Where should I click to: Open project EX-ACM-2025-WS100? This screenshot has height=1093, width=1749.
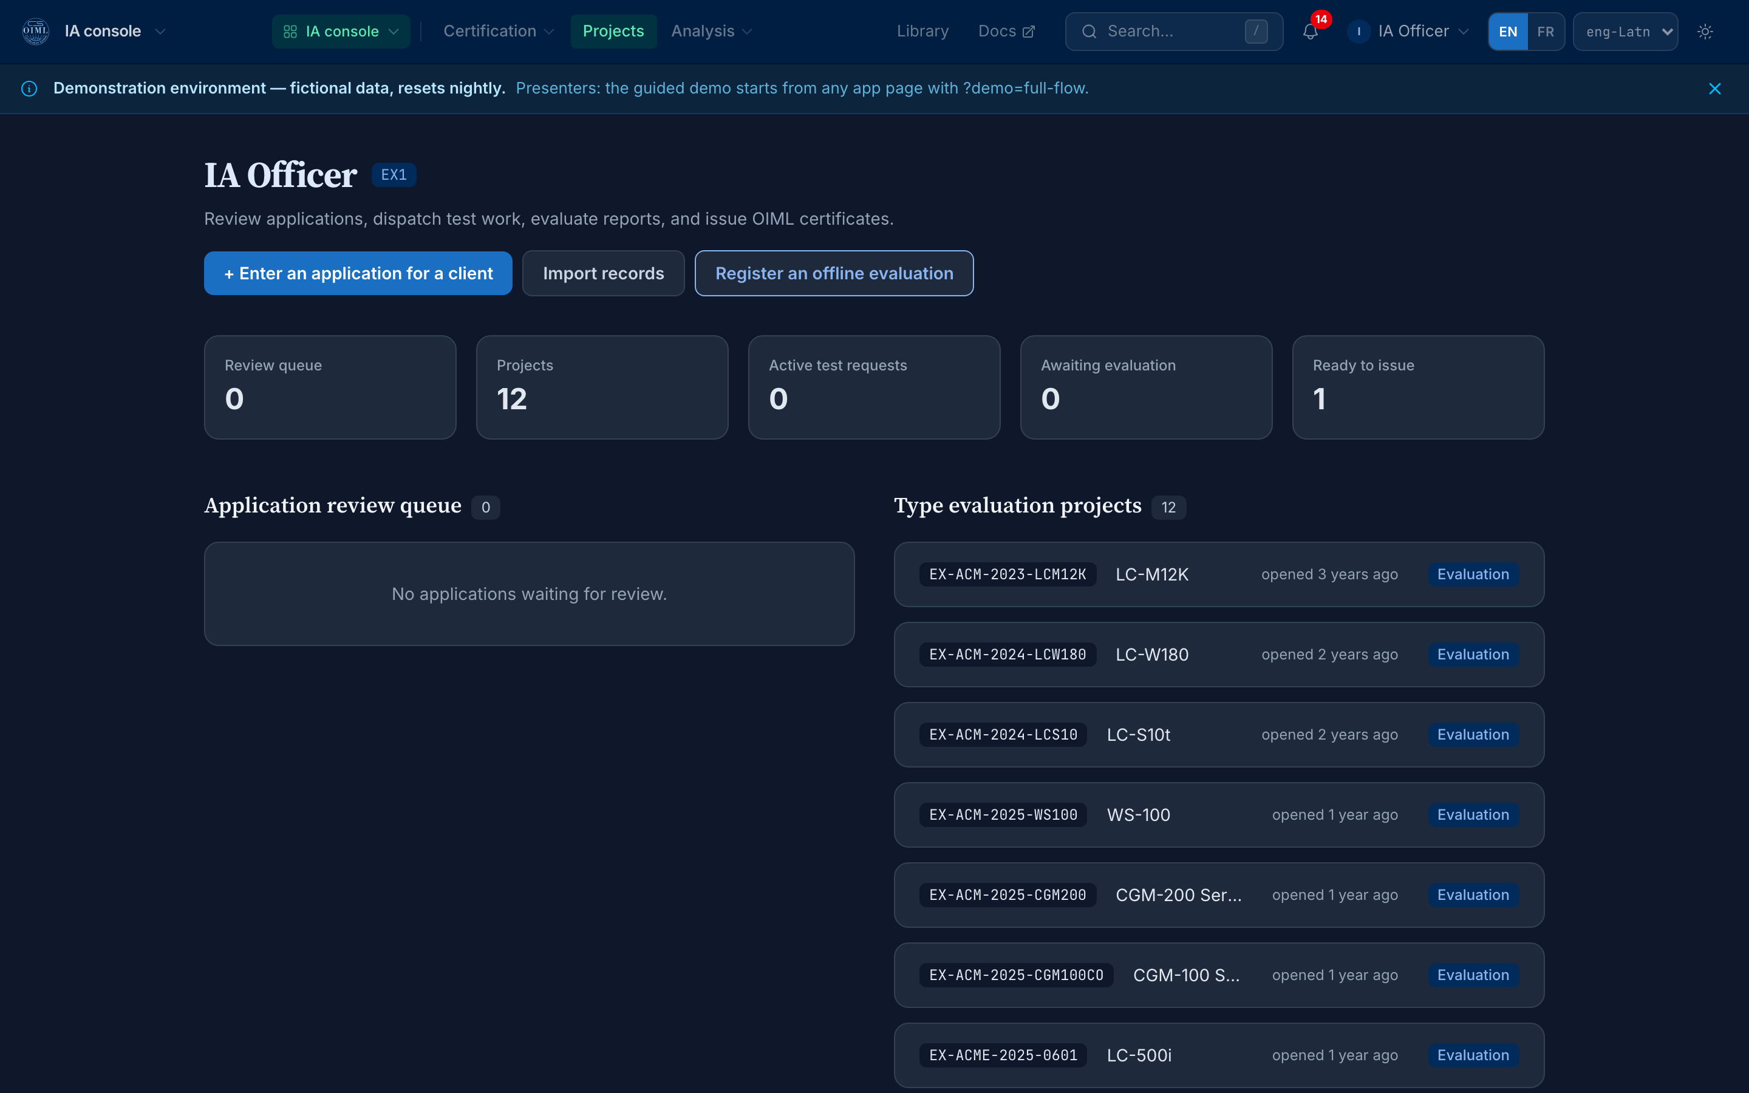(1218, 815)
